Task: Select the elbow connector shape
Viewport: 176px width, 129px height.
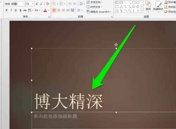Action: tap(125, 7)
